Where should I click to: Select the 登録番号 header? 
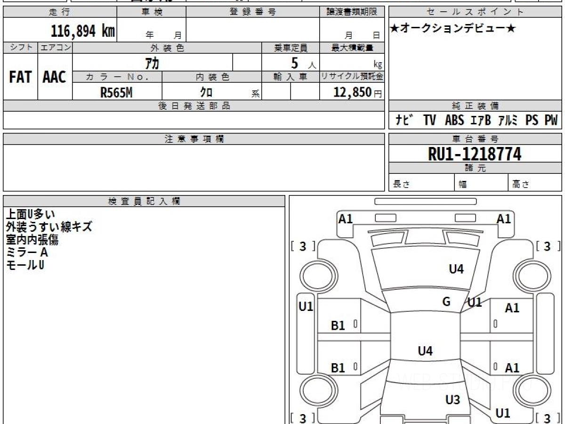(x=253, y=12)
